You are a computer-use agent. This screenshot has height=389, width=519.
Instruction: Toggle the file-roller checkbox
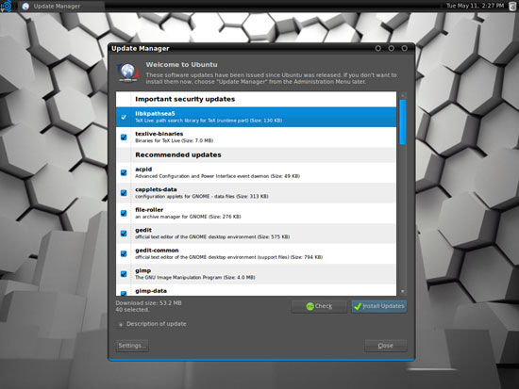(124, 213)
